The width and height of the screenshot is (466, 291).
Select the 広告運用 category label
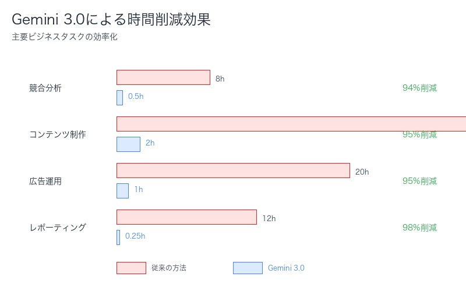pos(45,181)
